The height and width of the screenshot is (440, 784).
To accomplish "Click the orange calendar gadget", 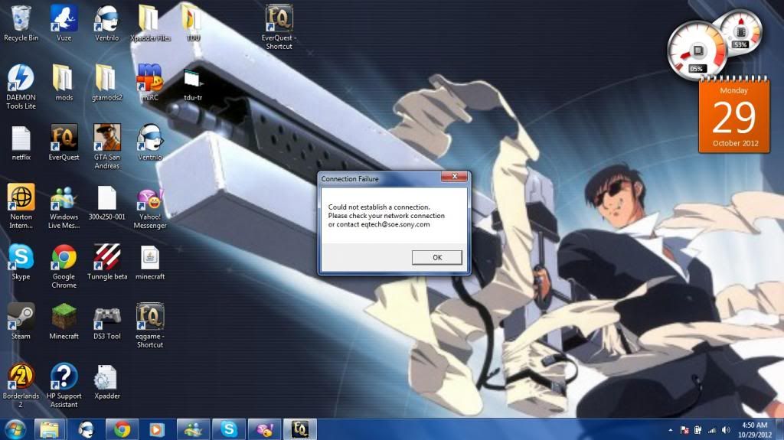I will (x=734, y=115).
